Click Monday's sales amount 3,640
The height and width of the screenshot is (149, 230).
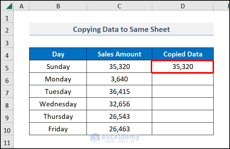coord(119,79)
